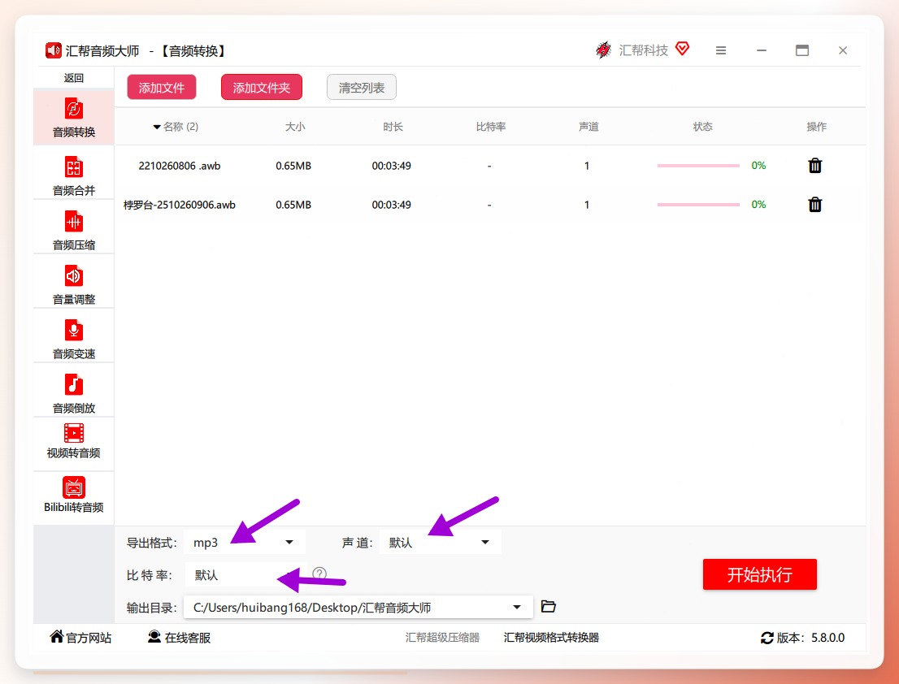Click the 状态 column header
This screenshot has width=899, height=684.
coord(702,127)
